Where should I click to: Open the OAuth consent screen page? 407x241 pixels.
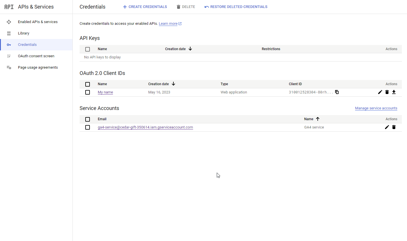36,56
